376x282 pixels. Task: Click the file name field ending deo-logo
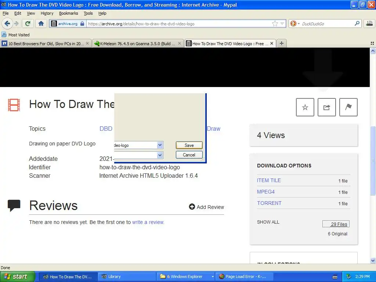click(x=136, y=145)
